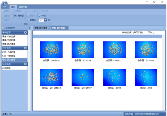Click inside the page number input field

tap(42, 20)
